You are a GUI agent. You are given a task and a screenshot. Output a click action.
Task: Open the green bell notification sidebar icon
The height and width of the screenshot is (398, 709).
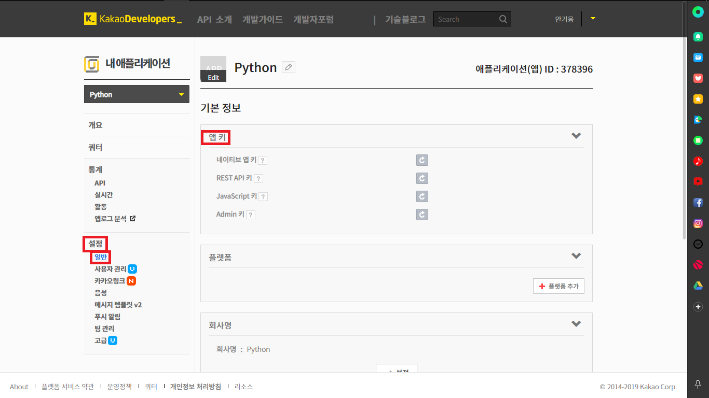tap(698, 36)
